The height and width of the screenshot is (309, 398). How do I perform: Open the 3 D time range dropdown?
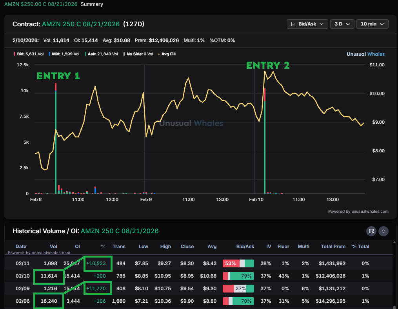pyautogui.click(x=342, y=24)
